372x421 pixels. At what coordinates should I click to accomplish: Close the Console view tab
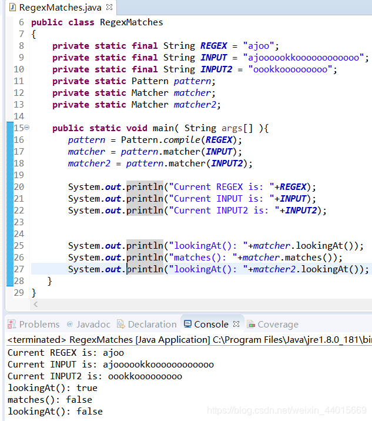[x=236, y=324]
